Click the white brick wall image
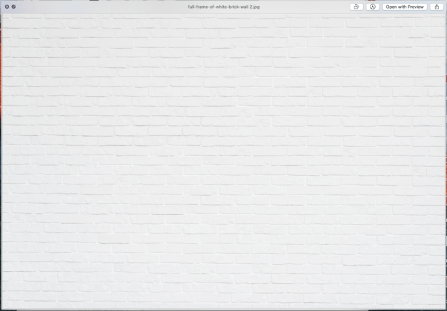Viewport: 447px width, 311px height. tap(223, 160)
